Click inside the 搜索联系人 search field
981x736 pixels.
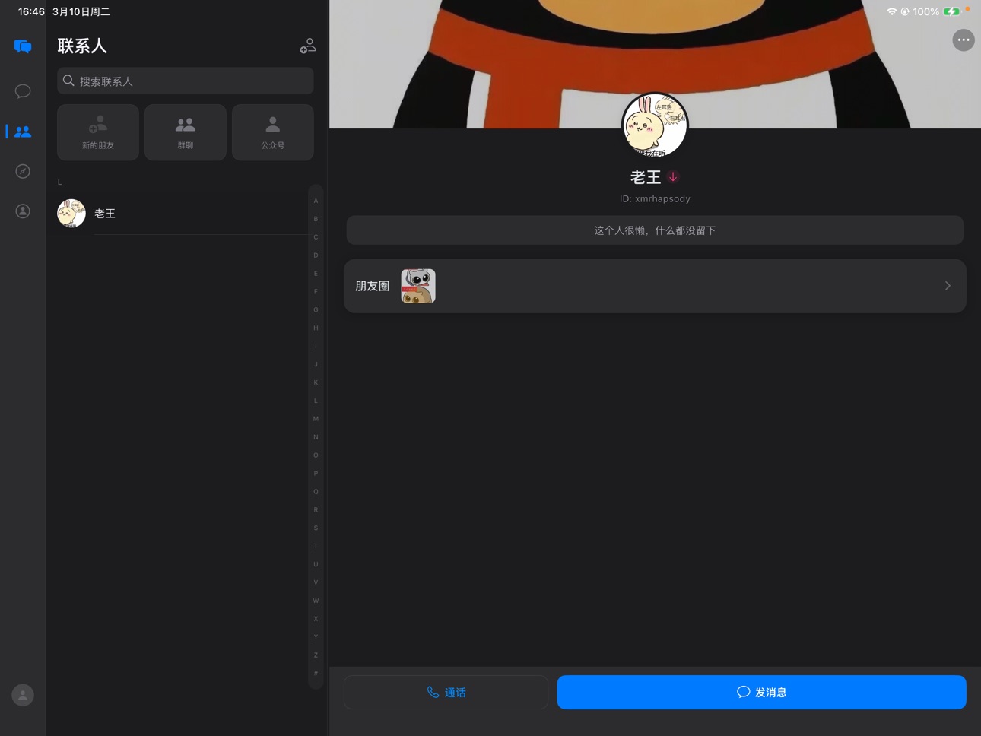pos(186,81)
